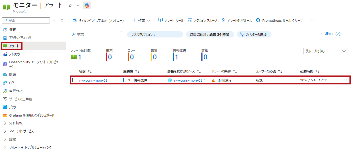Click the サービスの正常性 heart icon
The height and width of the screenshot is (152, 351).
point(5,99)
